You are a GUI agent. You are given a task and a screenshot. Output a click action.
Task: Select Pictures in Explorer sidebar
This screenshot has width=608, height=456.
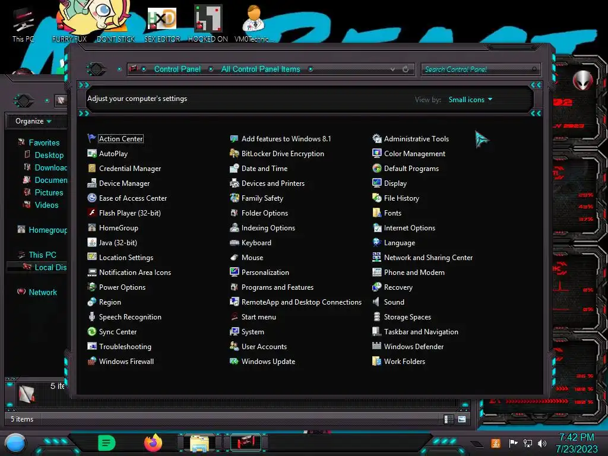pyautogui.click(x=49, y=192)
